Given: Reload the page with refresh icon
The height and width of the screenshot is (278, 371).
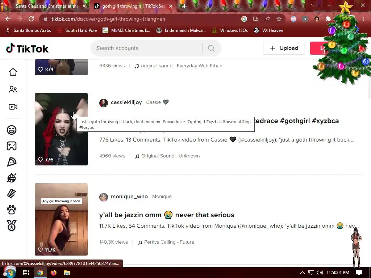Looking at the screenshot, I should click(x=31, y=19).
